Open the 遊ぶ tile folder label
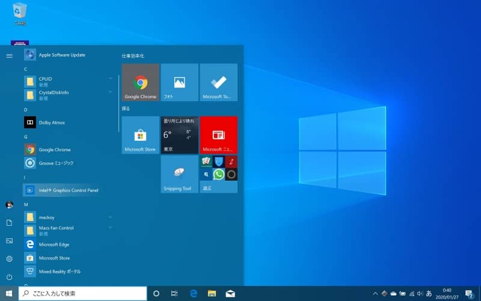The image size is (481, 301). (x=207, y=188)
